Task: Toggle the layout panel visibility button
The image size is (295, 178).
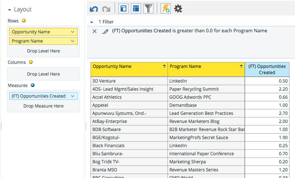Action: [123, 8]
